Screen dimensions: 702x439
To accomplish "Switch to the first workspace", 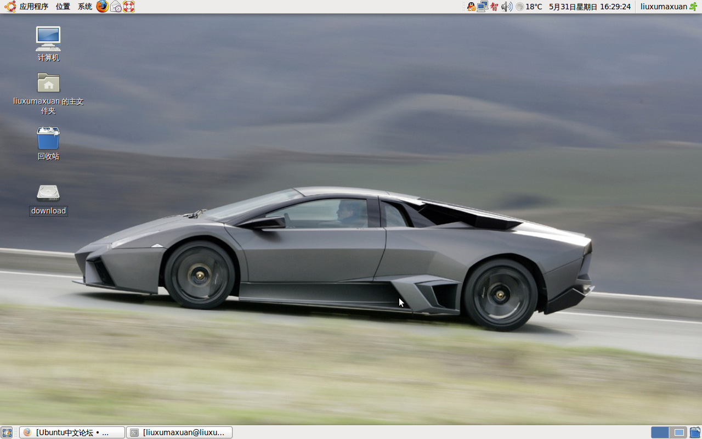I will 660,432.
